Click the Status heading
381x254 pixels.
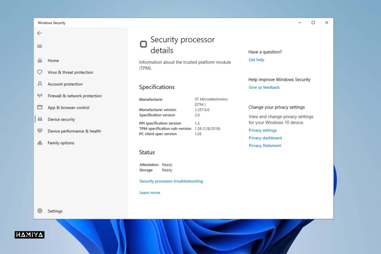pyautogui.click(x=147, y=152)
